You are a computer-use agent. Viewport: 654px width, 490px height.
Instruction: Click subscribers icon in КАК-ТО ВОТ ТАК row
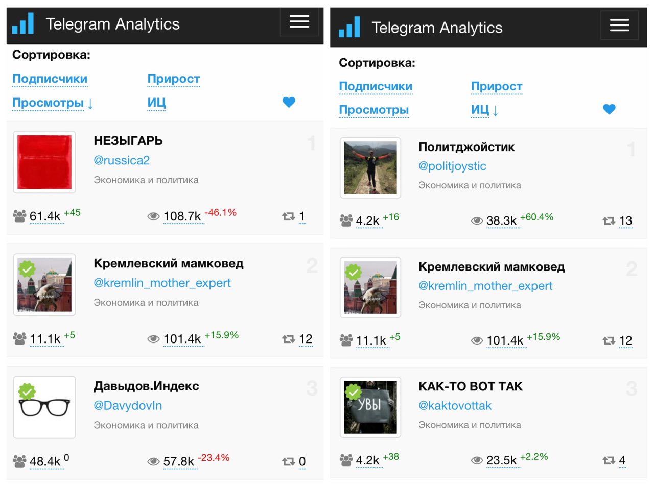point(346,460)
